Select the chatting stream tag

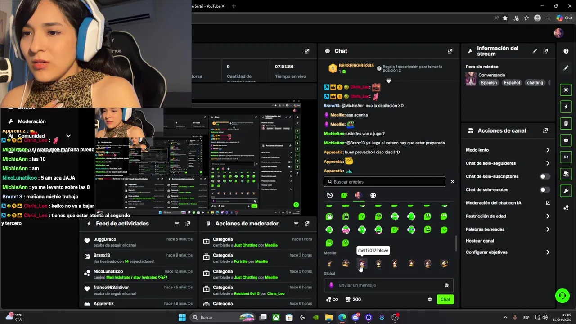[535, 83]
